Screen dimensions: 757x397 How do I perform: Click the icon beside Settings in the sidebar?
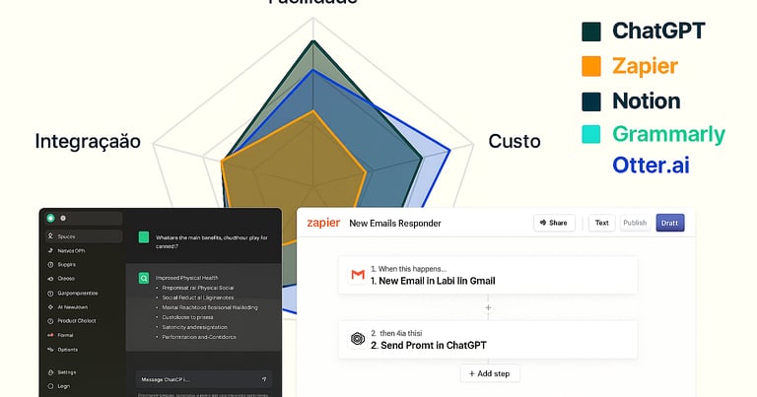coord(50,372)
